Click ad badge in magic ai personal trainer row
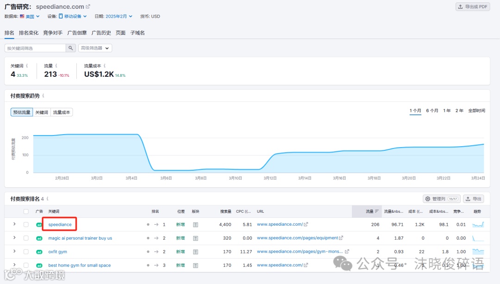 point(39,238)
